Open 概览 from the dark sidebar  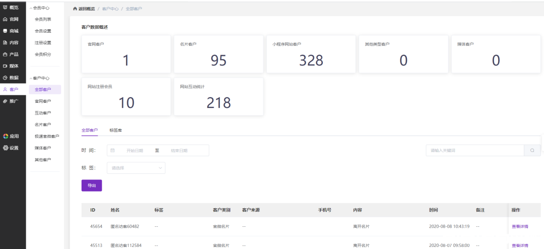tap(11, 7)
